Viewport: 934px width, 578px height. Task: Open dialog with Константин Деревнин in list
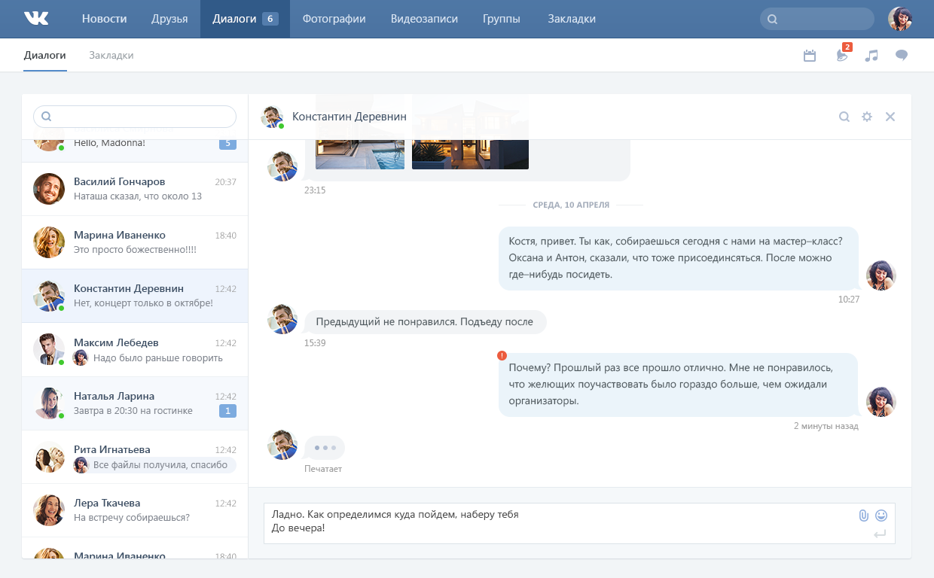point(135,296)
